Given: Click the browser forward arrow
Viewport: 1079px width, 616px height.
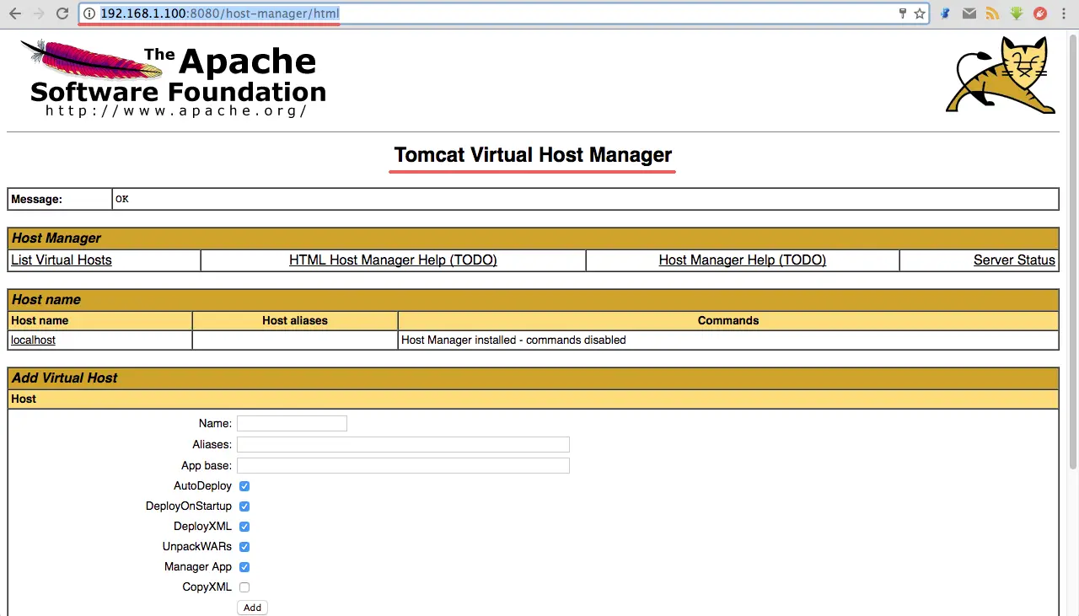Looking at the screenshot, I should 38,13.
